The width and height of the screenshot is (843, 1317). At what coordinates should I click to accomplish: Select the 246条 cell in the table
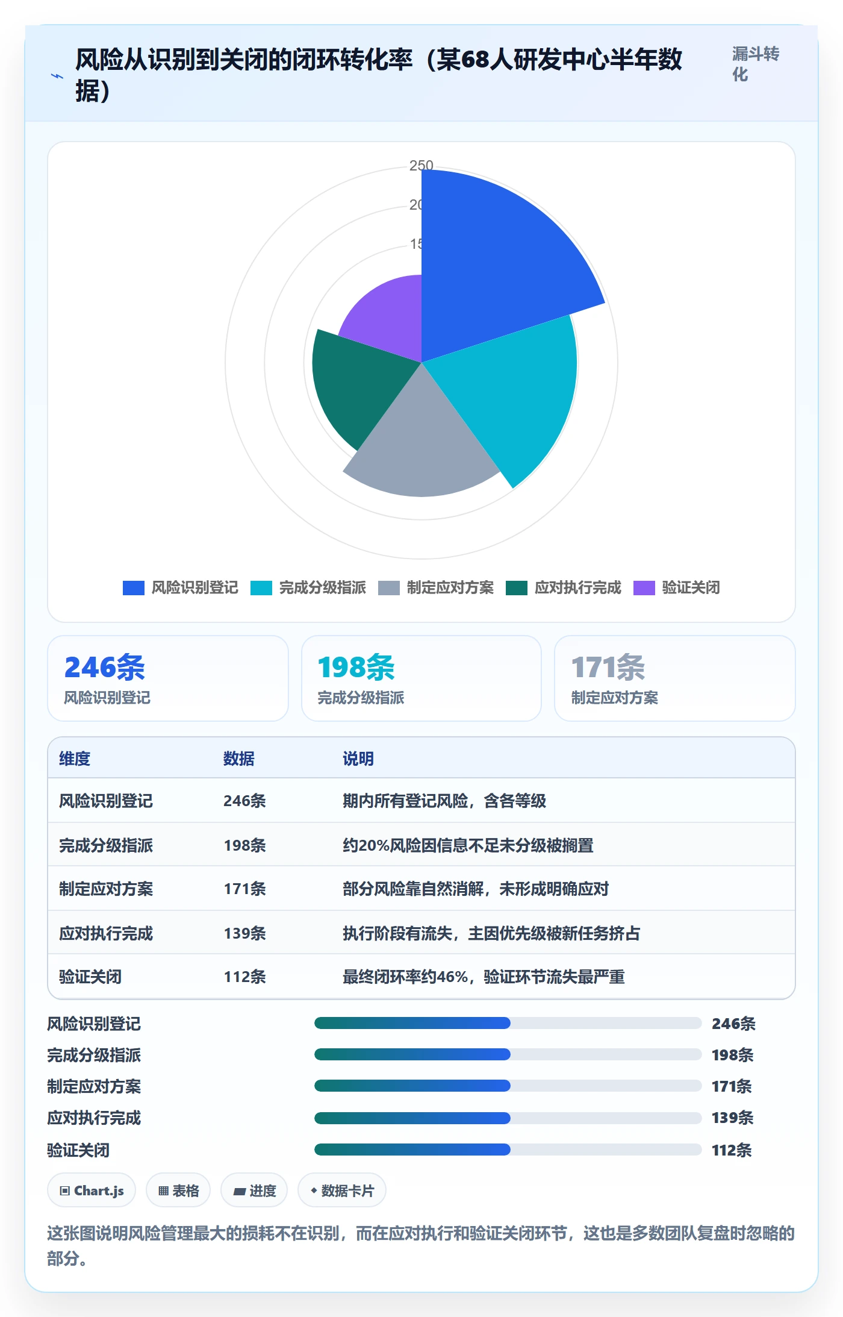[244, 801]
